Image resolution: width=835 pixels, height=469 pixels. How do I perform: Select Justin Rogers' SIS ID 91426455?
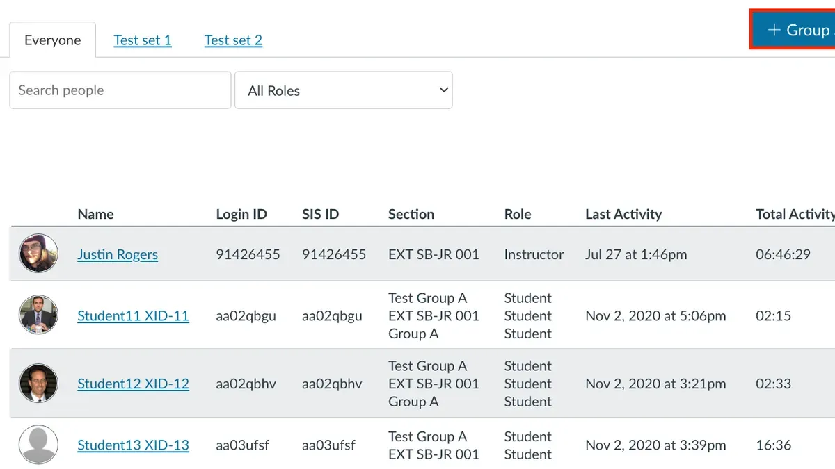334,254
